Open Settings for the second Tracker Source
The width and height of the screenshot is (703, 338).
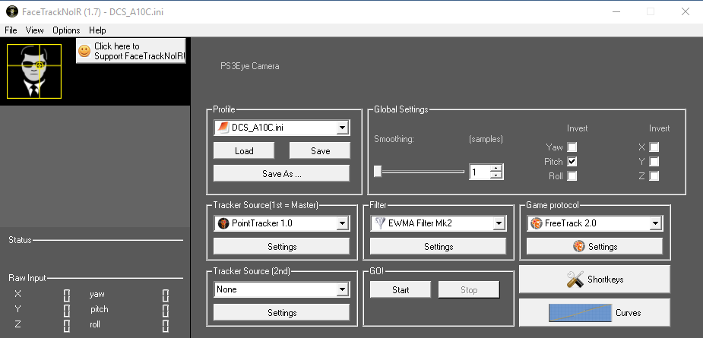click(x=281, y=312)
